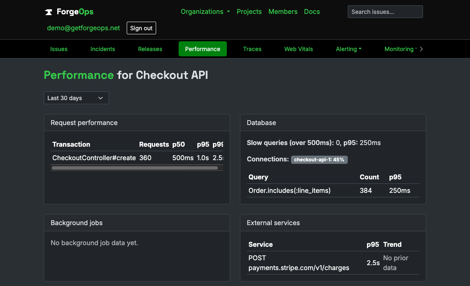470x286 pixels.
Task: Open the Docs link
Action: tap(312, 12)
